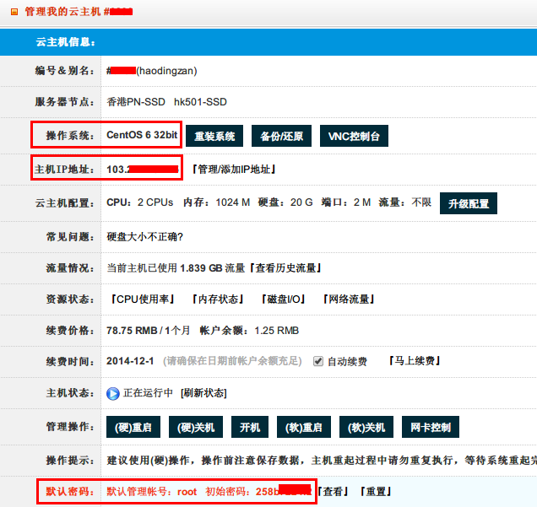Open 备份/还原 backup and restore
The image size is (537, 507).
[x=282, y=137]
